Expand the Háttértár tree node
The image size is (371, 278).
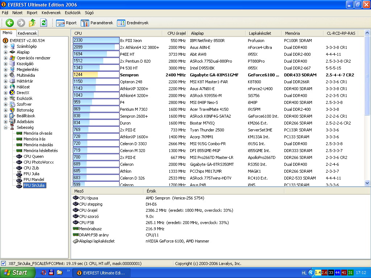click(x=5, y=81)
